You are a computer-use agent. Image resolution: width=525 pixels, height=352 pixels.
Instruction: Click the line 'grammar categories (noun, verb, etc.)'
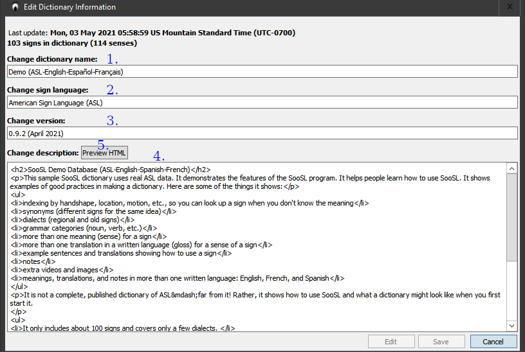tap(84, 228)
